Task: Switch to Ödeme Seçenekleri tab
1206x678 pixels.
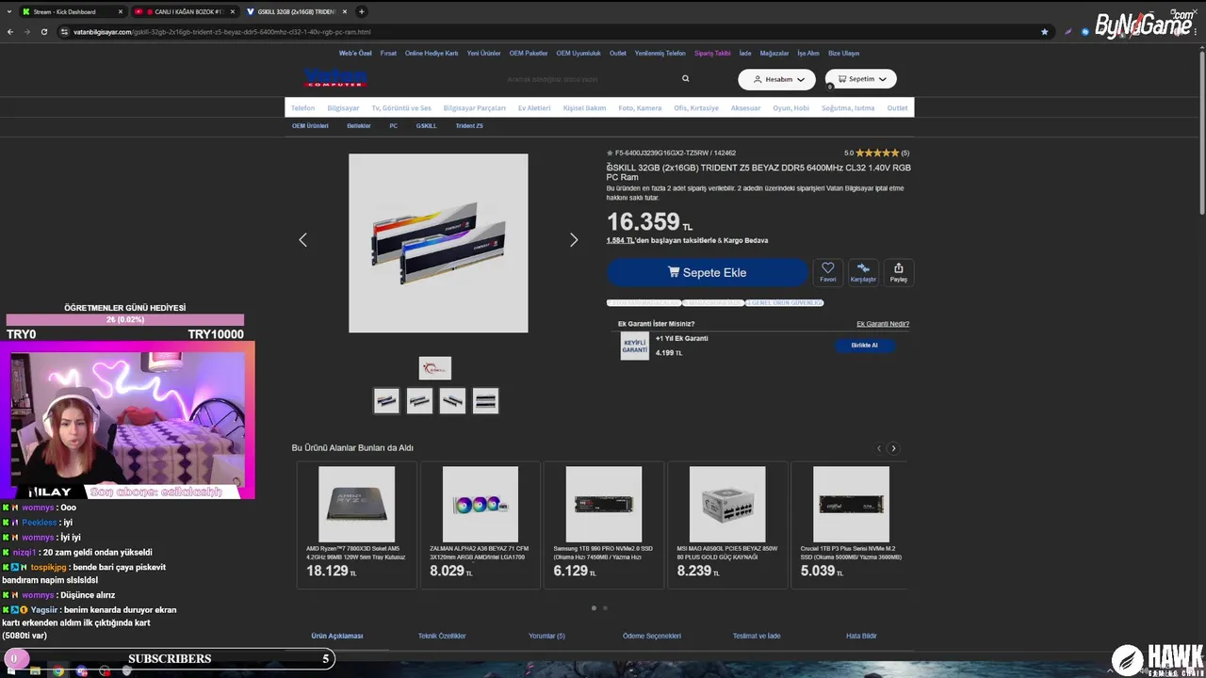Action: (652, 637)
